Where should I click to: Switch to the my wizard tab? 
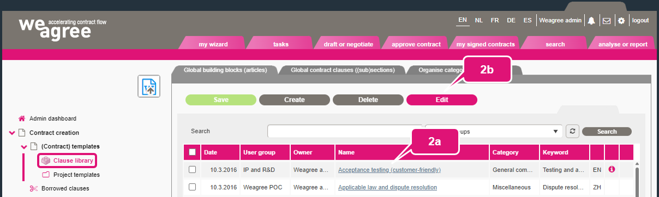213,44
